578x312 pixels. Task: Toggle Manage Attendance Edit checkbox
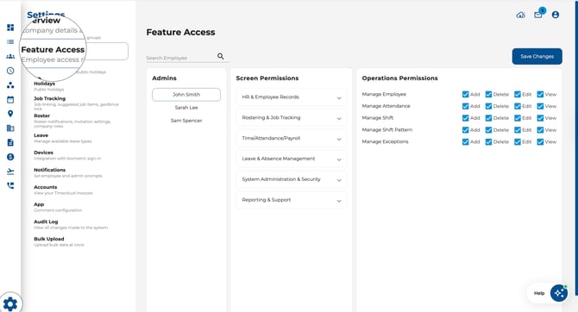point(518,106)
